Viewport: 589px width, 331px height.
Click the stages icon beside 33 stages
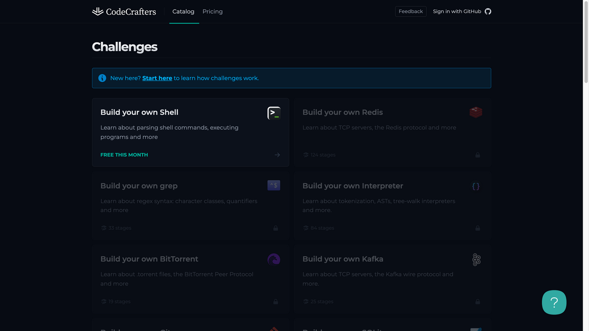(x=104, y=228)
